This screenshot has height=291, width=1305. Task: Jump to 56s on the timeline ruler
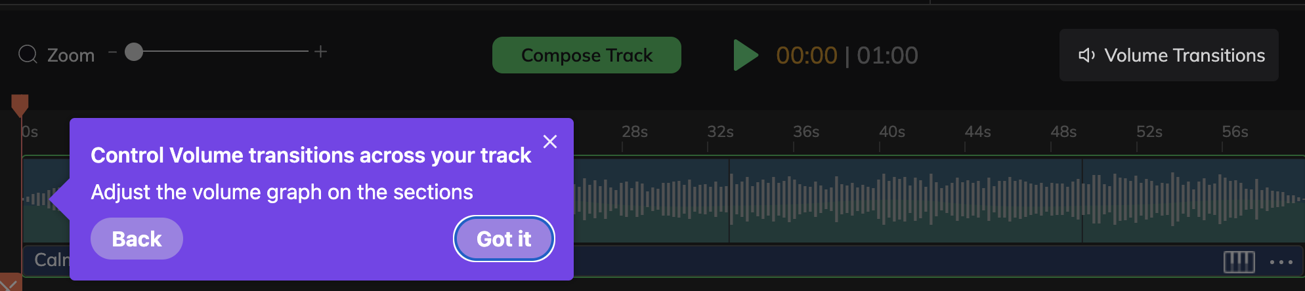(x=1235, y=132)
